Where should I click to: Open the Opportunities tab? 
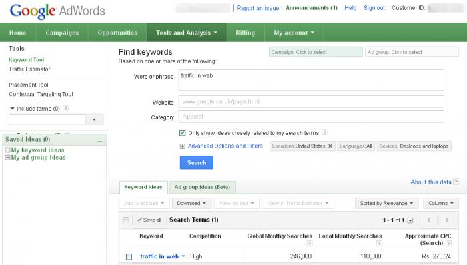coord(117,33)
